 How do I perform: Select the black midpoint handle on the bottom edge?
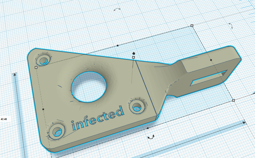pyautogui.click(x=148, y=128)
